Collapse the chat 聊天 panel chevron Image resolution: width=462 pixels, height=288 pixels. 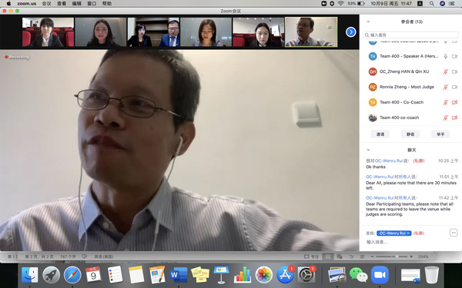coord(368,150)
